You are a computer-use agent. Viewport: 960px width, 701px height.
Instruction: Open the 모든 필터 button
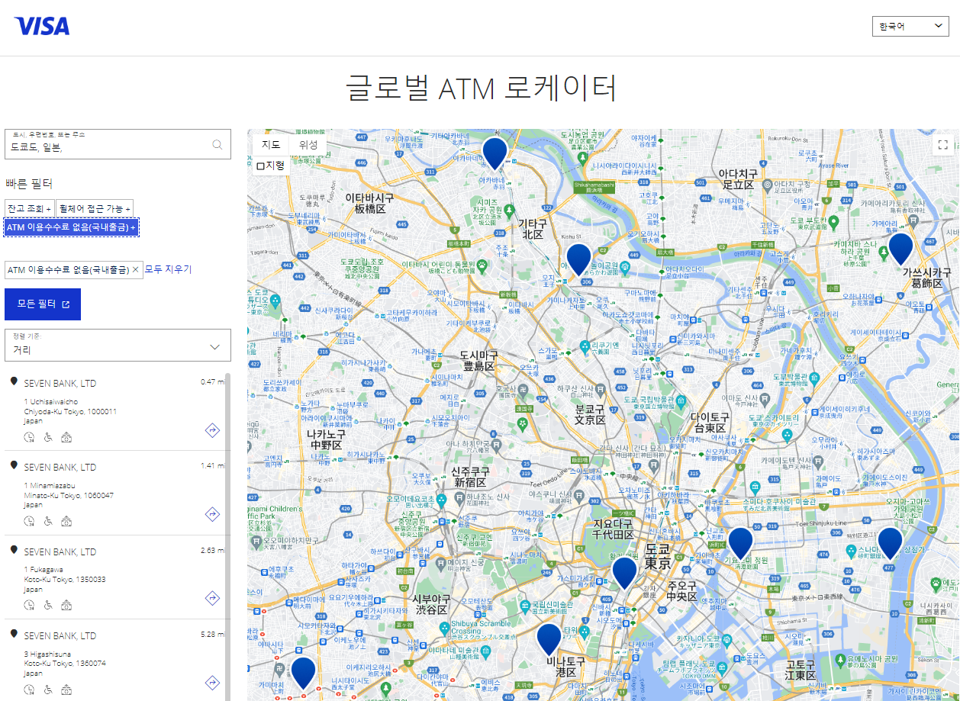[x=43, y=304]
